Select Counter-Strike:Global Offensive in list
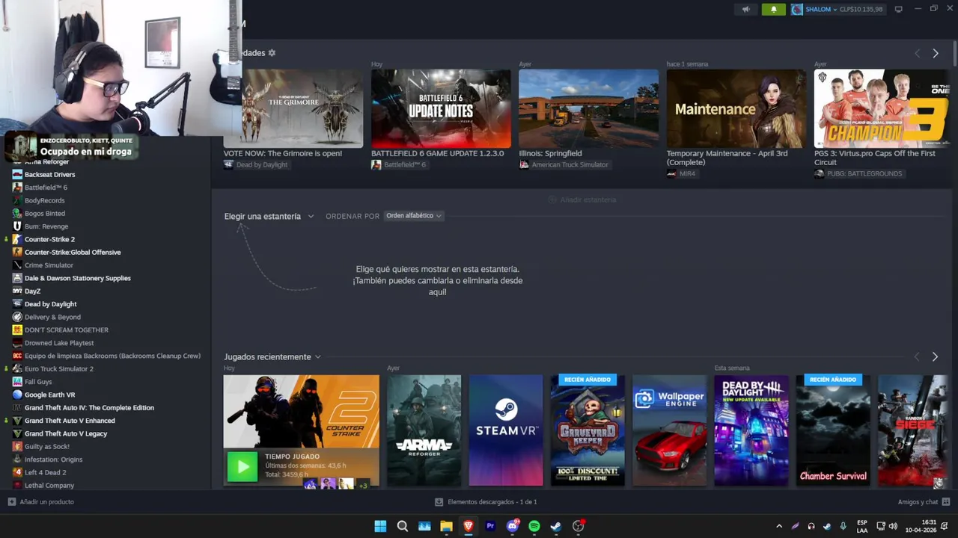958x538 pixels. [73, 252]
